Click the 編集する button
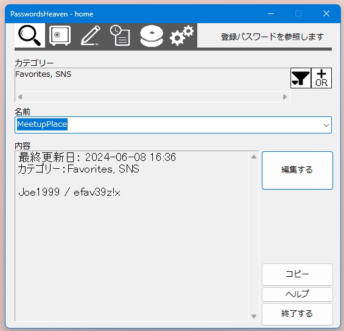This screenshot has height=331, width=344. [297, 170]
